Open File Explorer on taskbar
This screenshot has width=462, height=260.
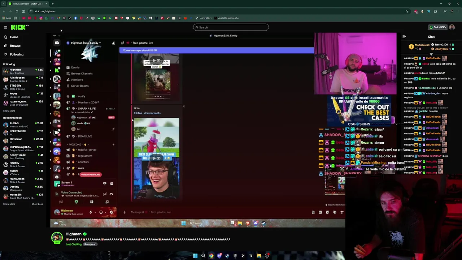point(259,256)
